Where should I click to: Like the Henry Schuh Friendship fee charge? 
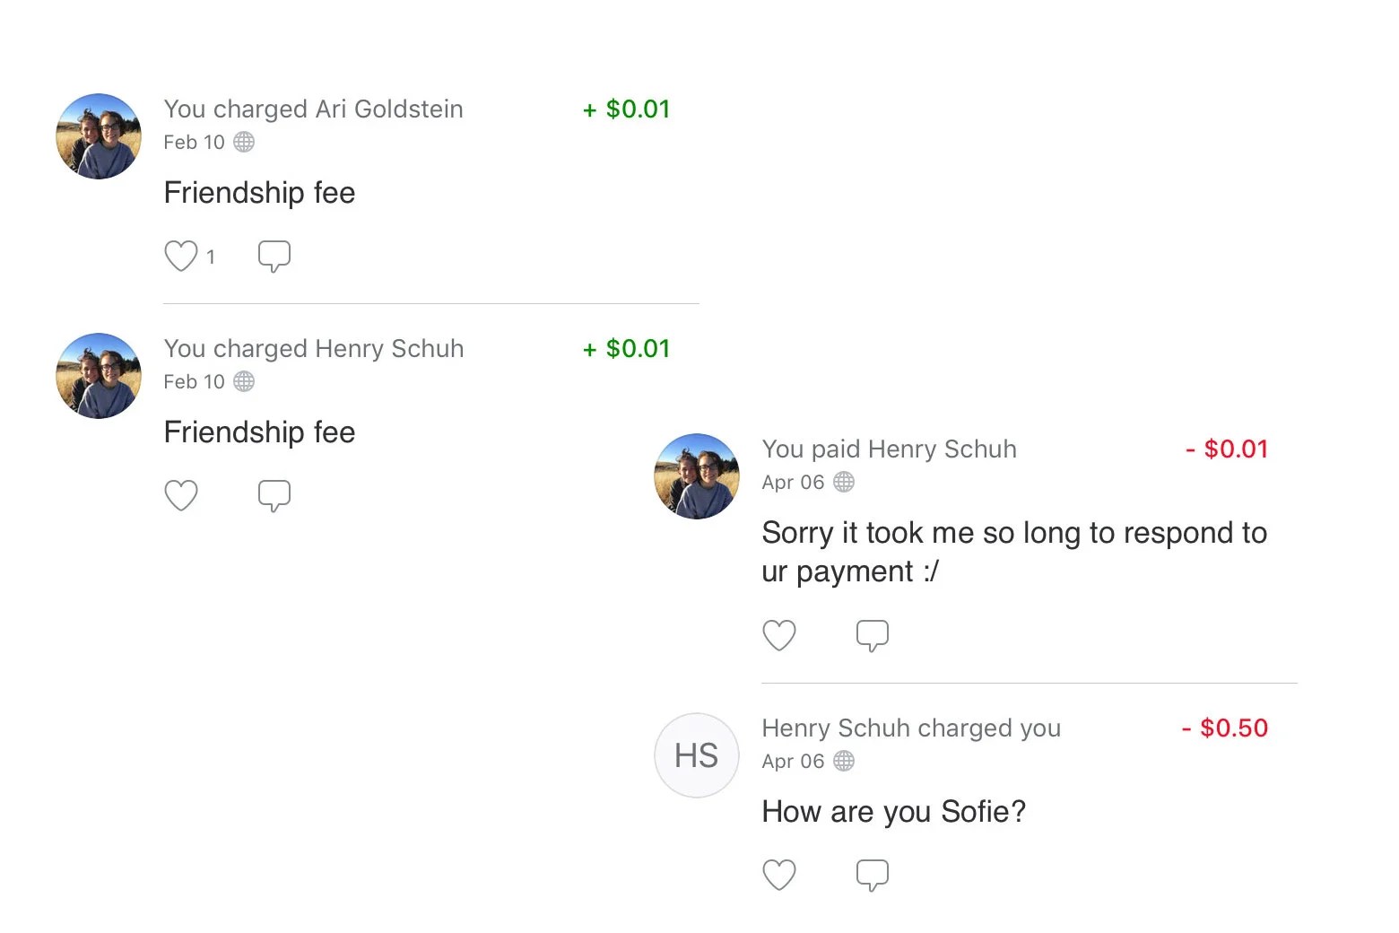point(181,495)
